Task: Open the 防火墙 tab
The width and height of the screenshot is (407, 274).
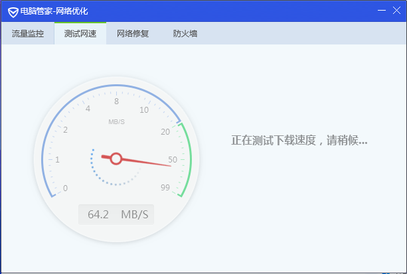Action: coord(185,33)
